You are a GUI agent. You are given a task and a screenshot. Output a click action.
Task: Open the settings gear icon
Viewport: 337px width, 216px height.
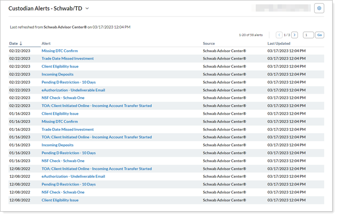(319, 8)
